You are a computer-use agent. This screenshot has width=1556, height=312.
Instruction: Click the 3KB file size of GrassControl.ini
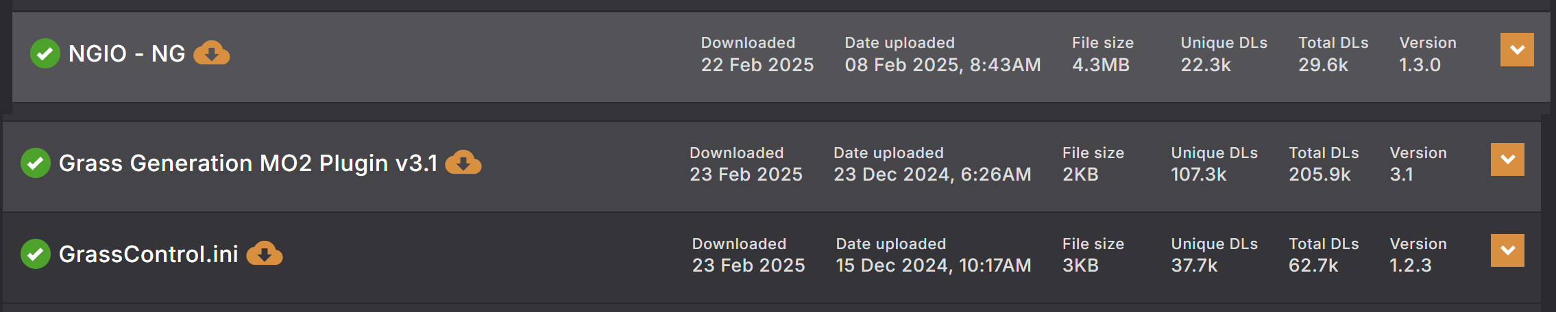click(1080, 265)
